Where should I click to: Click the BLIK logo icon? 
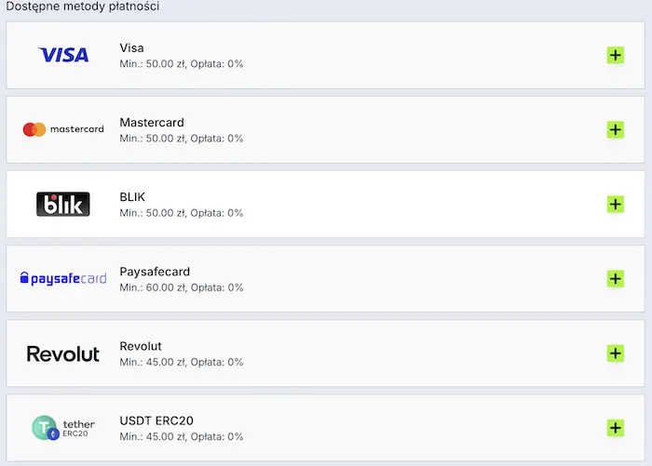pos(63,204)
